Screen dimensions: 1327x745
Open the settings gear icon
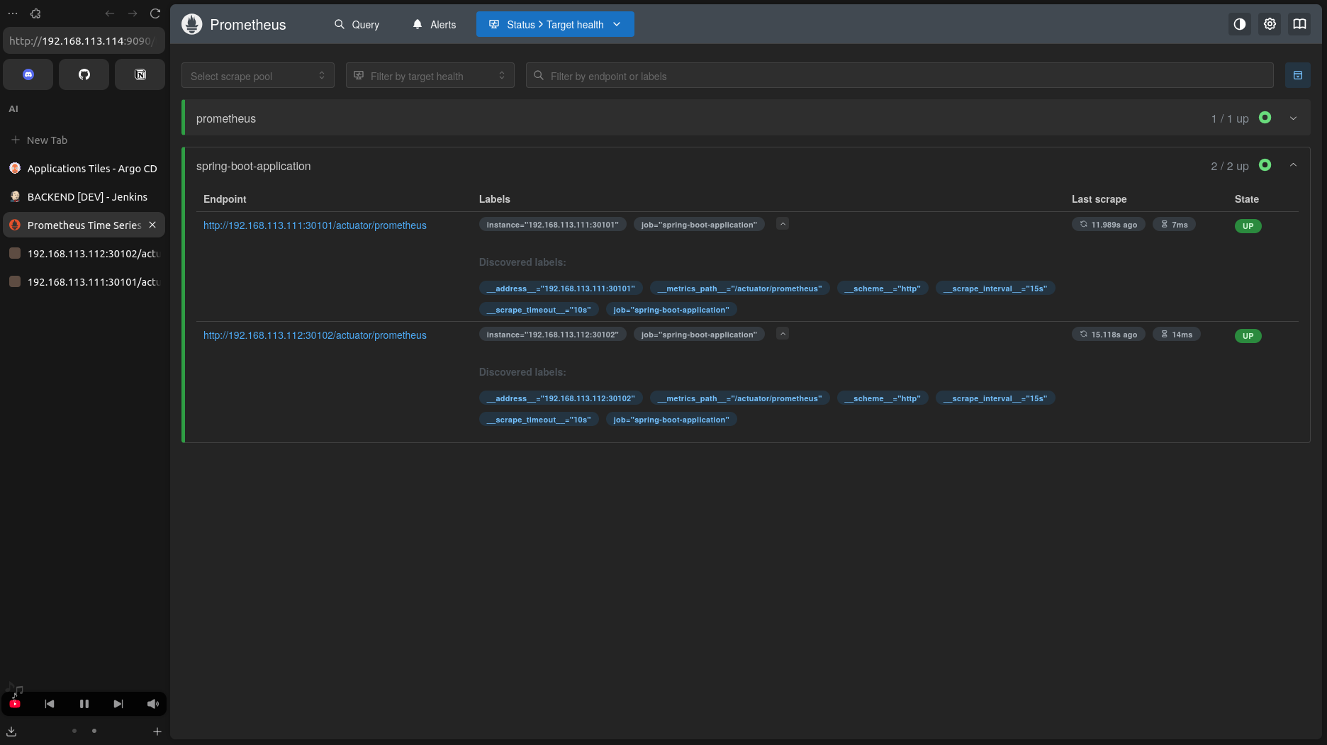[1270, 24]
